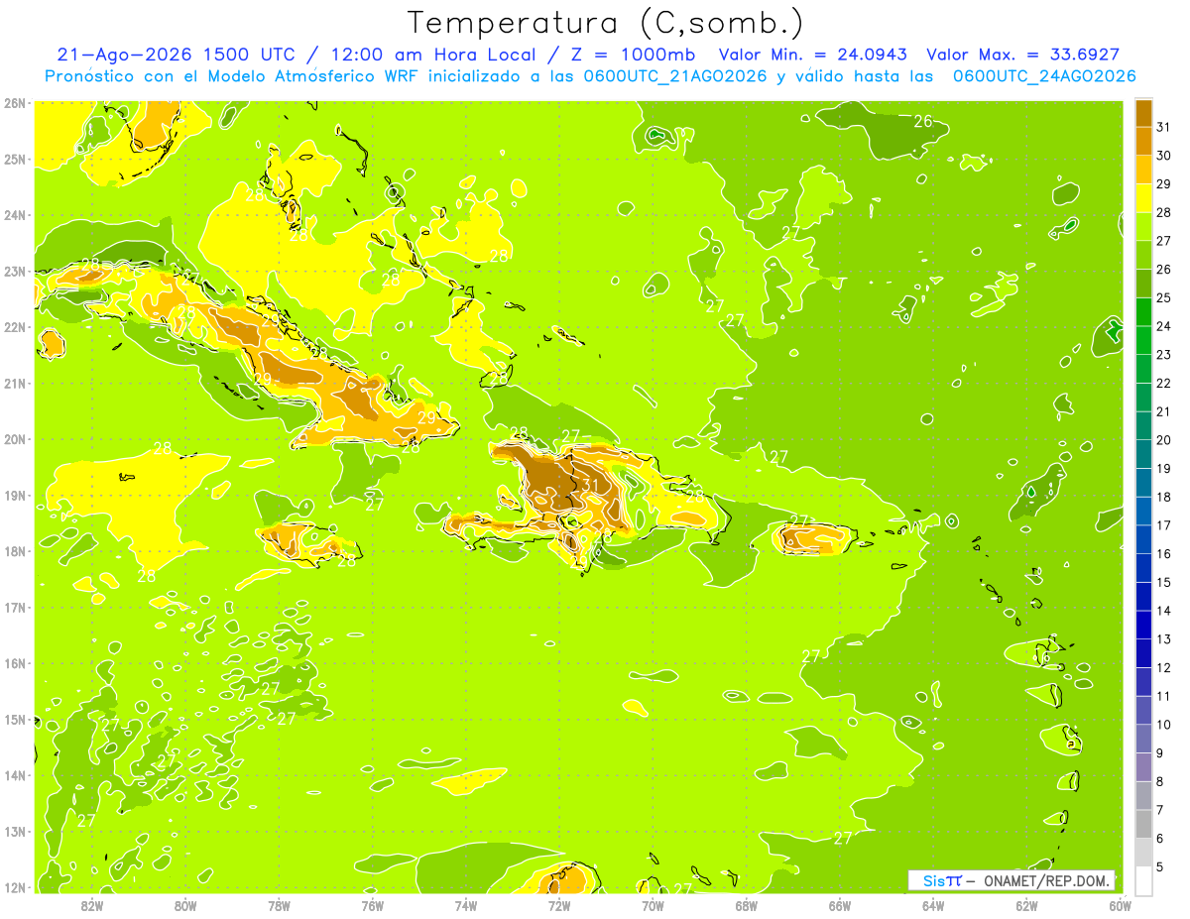Click the 15N latitude axis label
Viewport: 1190px width, 919px height.
coord(14,719)
